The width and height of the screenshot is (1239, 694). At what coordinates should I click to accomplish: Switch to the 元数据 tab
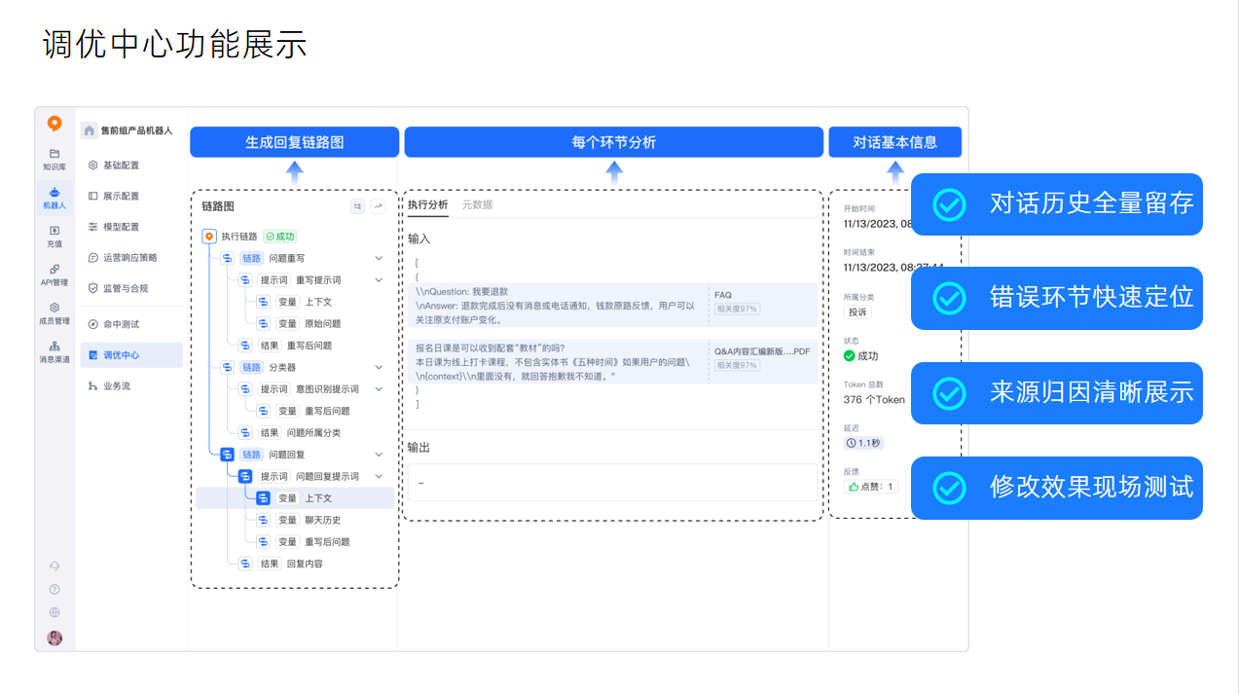click(x=477, y=205)
